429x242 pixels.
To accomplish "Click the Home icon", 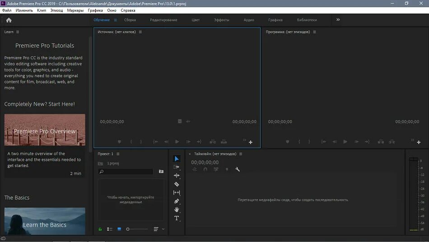I will point(9,20).
